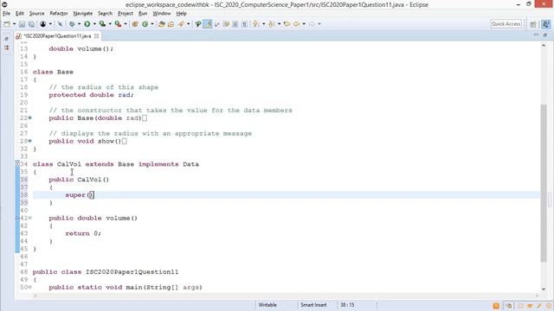
Task: Open the Refactor menu
Action: 59,14
